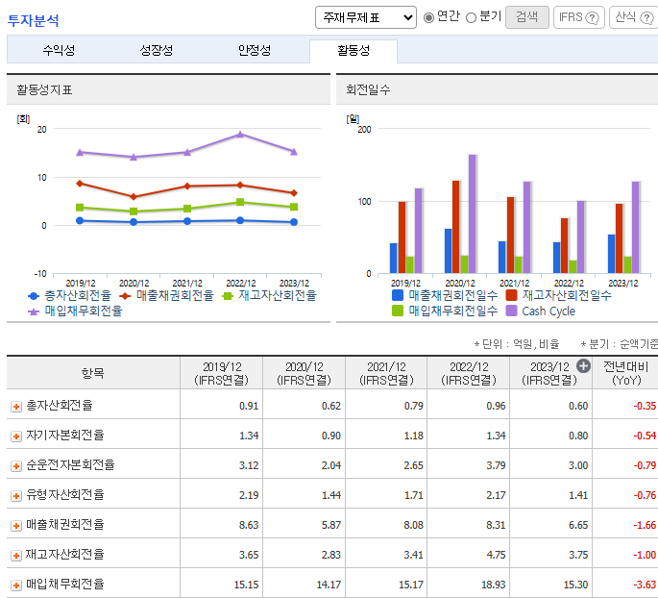Click 순운전자본회전율 2023/12 value 3.00
Screen dimensions: 658x598
coord(578,465)
